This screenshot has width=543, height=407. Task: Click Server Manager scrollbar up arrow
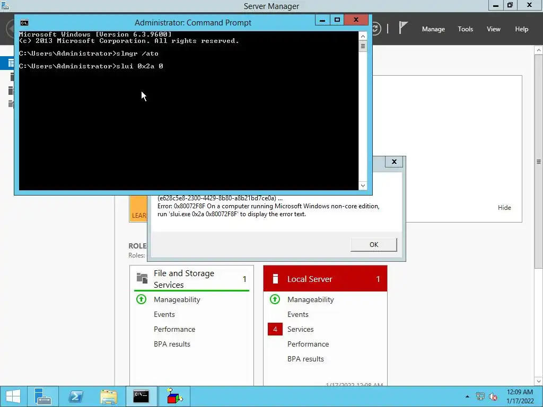click(539, 50)
